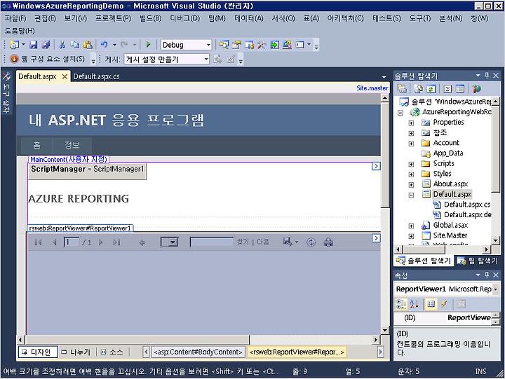Click the Properties grid view icon

point(431,304)
